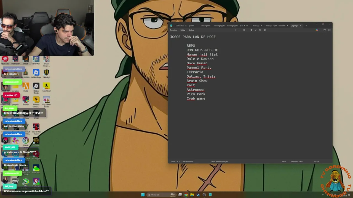
Task: Close the jogos.pa tab
Action: click(x=300, y=26)
